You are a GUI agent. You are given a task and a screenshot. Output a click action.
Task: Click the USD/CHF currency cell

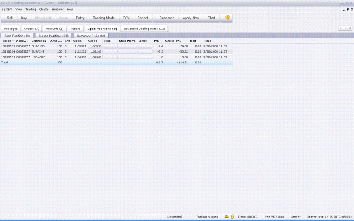pos(38,57)
